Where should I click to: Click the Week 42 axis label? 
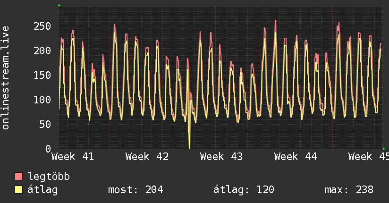click(147, 157)
